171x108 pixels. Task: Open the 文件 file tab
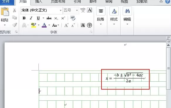pos(6,2)
